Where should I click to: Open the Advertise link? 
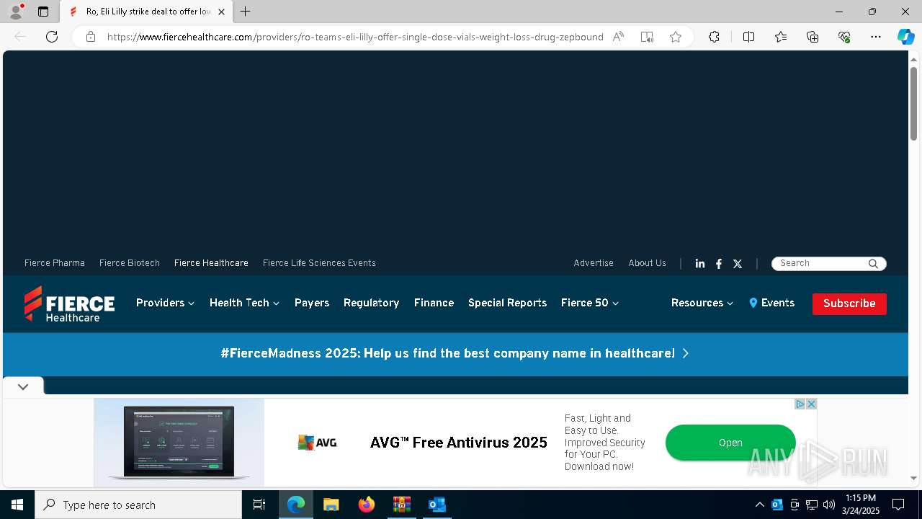click(x=594, y=263)
